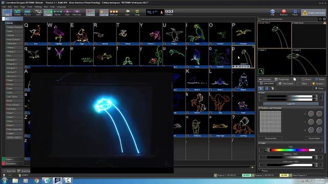Open the PlayList view from the toolbar
This screenshot has width=328, height=184.
tap(27, 12)
